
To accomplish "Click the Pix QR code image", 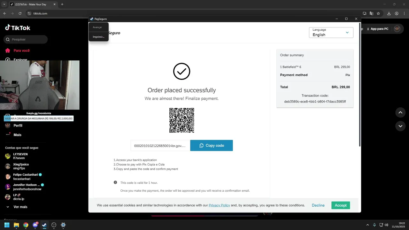I will pos(181,120).
